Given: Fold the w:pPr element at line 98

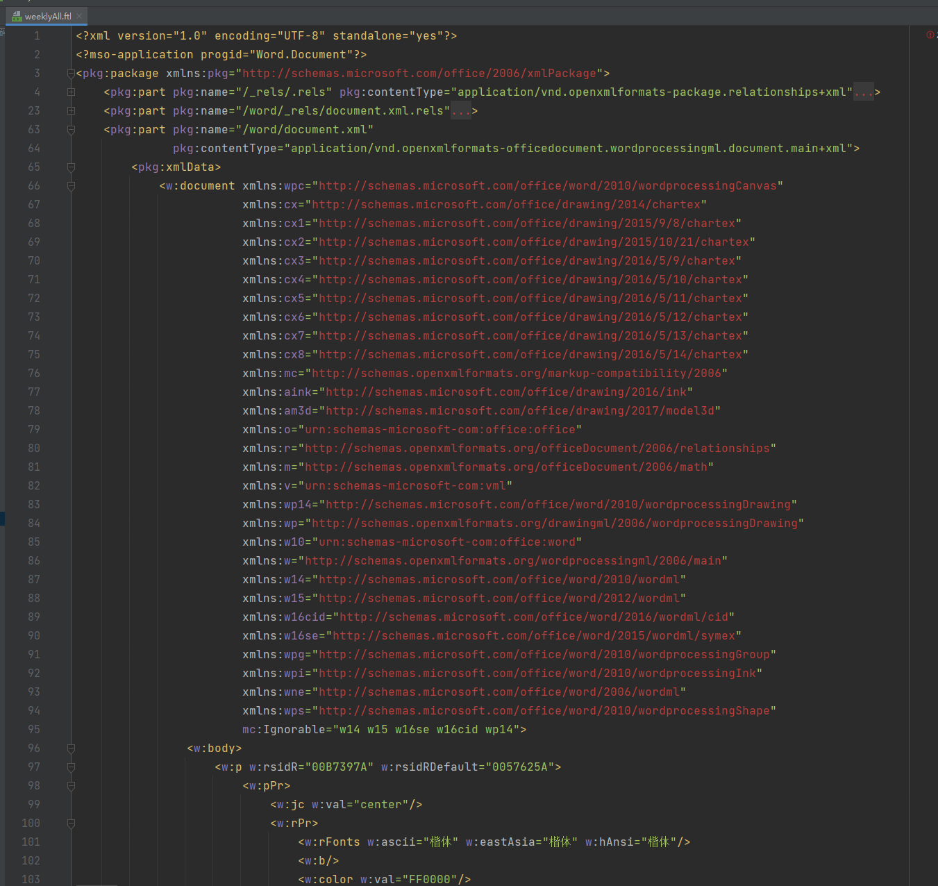Looking at the screenshot, I should pos(71,786).
